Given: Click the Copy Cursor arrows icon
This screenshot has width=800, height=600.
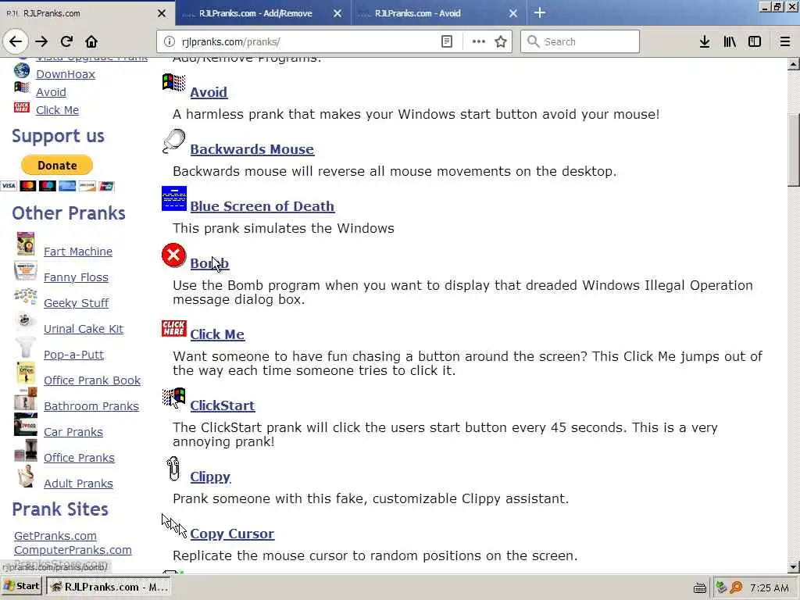Looking at the screenshot, I should (x=174, y=526).
